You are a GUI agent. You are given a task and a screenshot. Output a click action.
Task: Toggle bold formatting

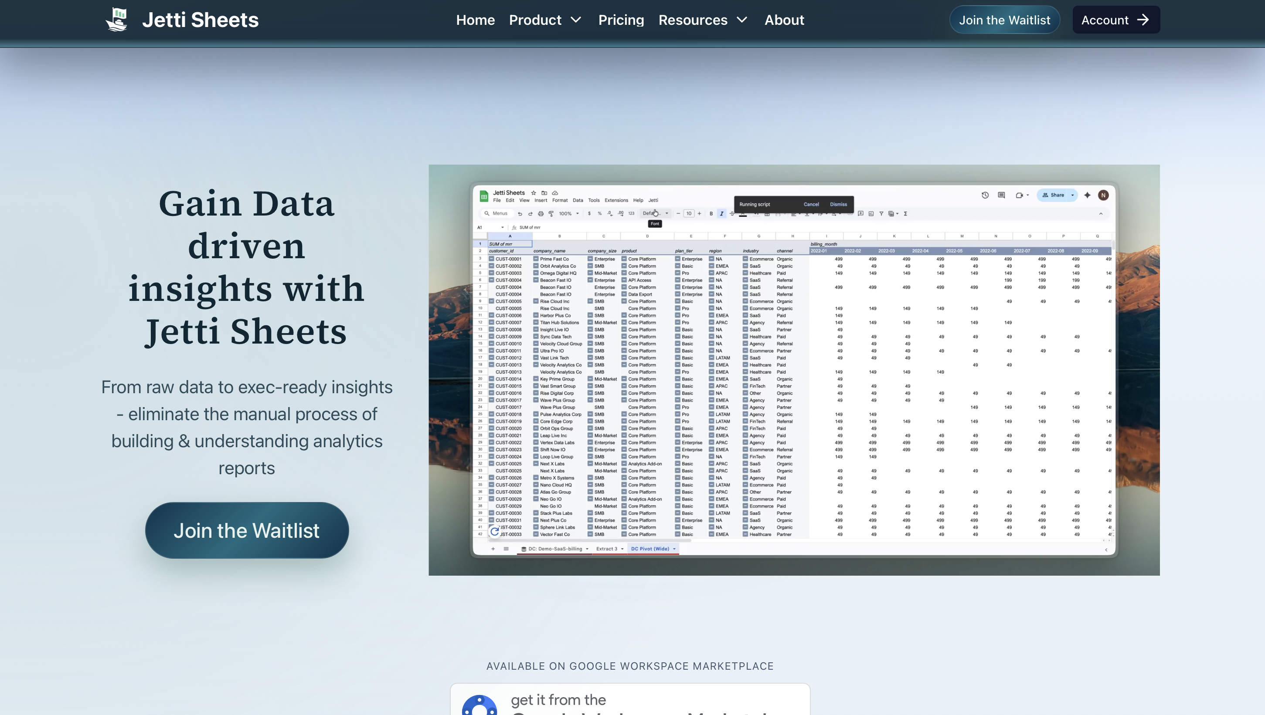pyautogui.click(x=711, y=214)
